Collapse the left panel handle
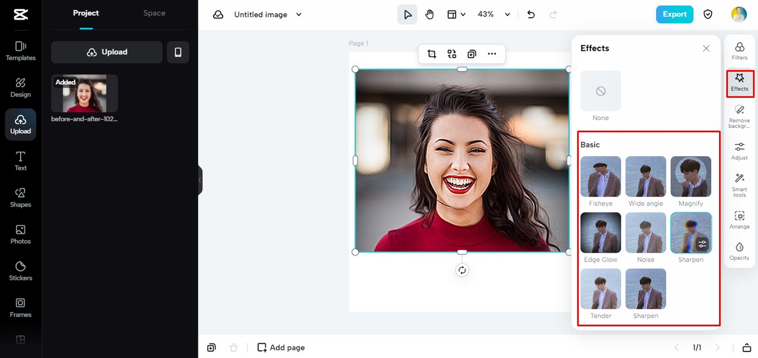The height and width of the screenshot is (358, 758). (200, 180)
